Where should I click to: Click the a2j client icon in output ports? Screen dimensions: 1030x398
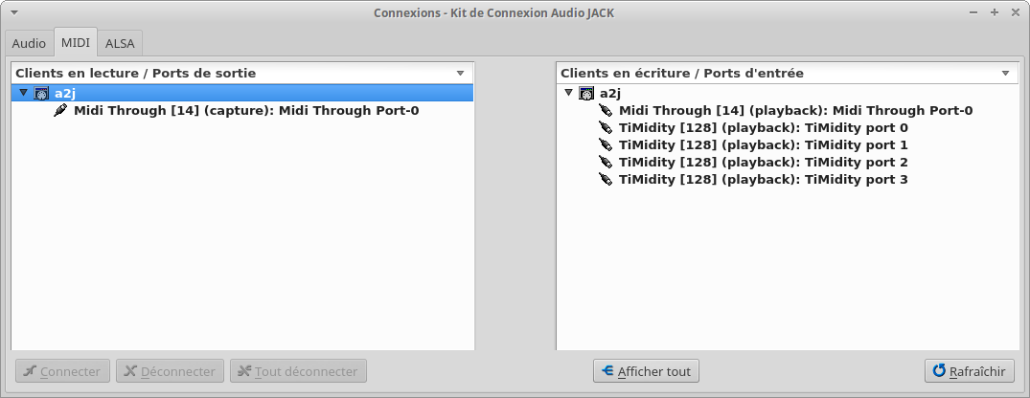(x=41, y=93)
